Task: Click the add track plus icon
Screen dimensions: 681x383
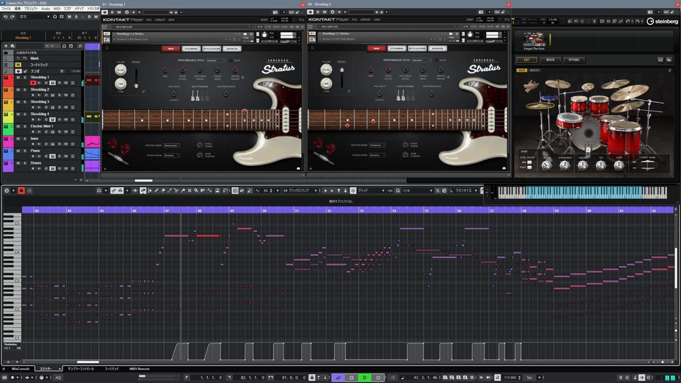Action: coord(6,45)
